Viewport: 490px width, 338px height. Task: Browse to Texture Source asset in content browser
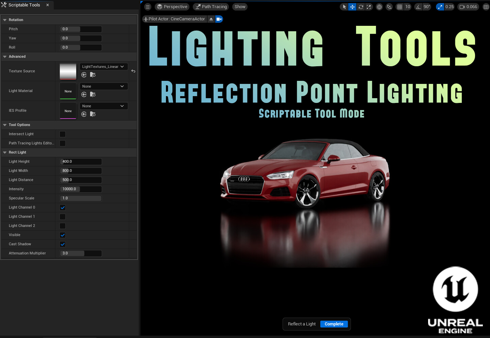pyautogui.click(x=92, y=75)
